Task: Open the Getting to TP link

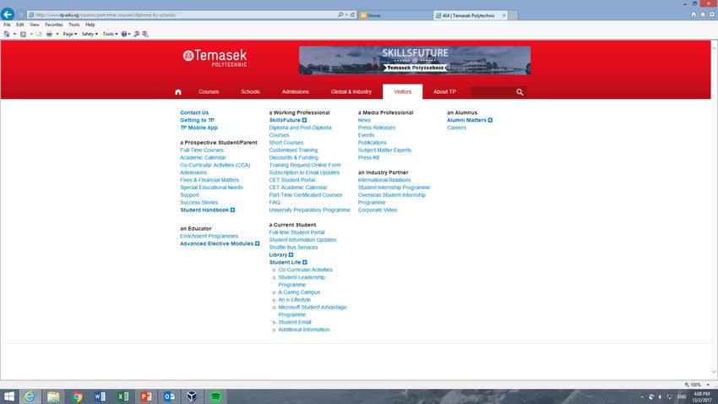Action: (x=197, y=120)
